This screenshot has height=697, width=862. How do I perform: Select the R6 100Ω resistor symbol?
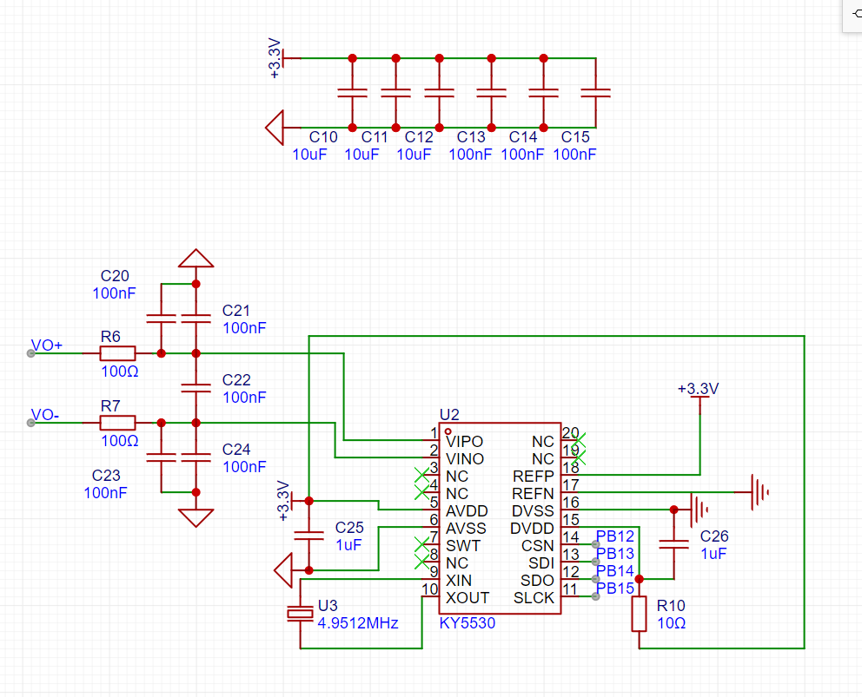(117, 353)
